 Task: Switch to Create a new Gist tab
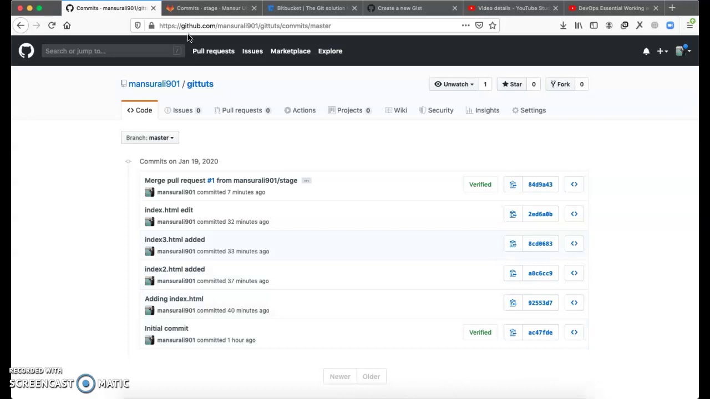[x=412, y=8]
